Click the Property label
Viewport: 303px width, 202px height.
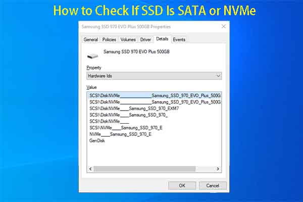(x=94, y=68)
